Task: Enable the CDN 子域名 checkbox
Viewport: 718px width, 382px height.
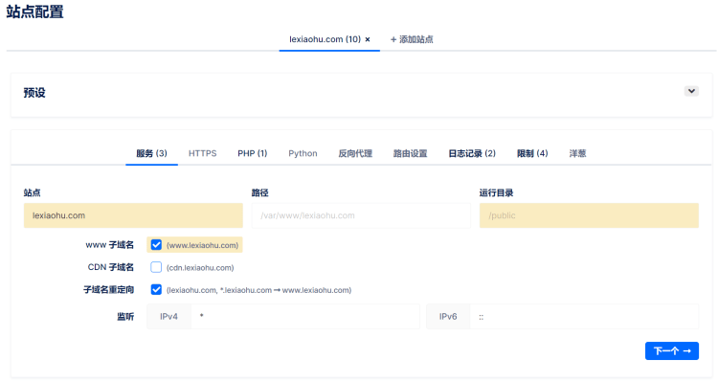Action: tap(156, 267)
